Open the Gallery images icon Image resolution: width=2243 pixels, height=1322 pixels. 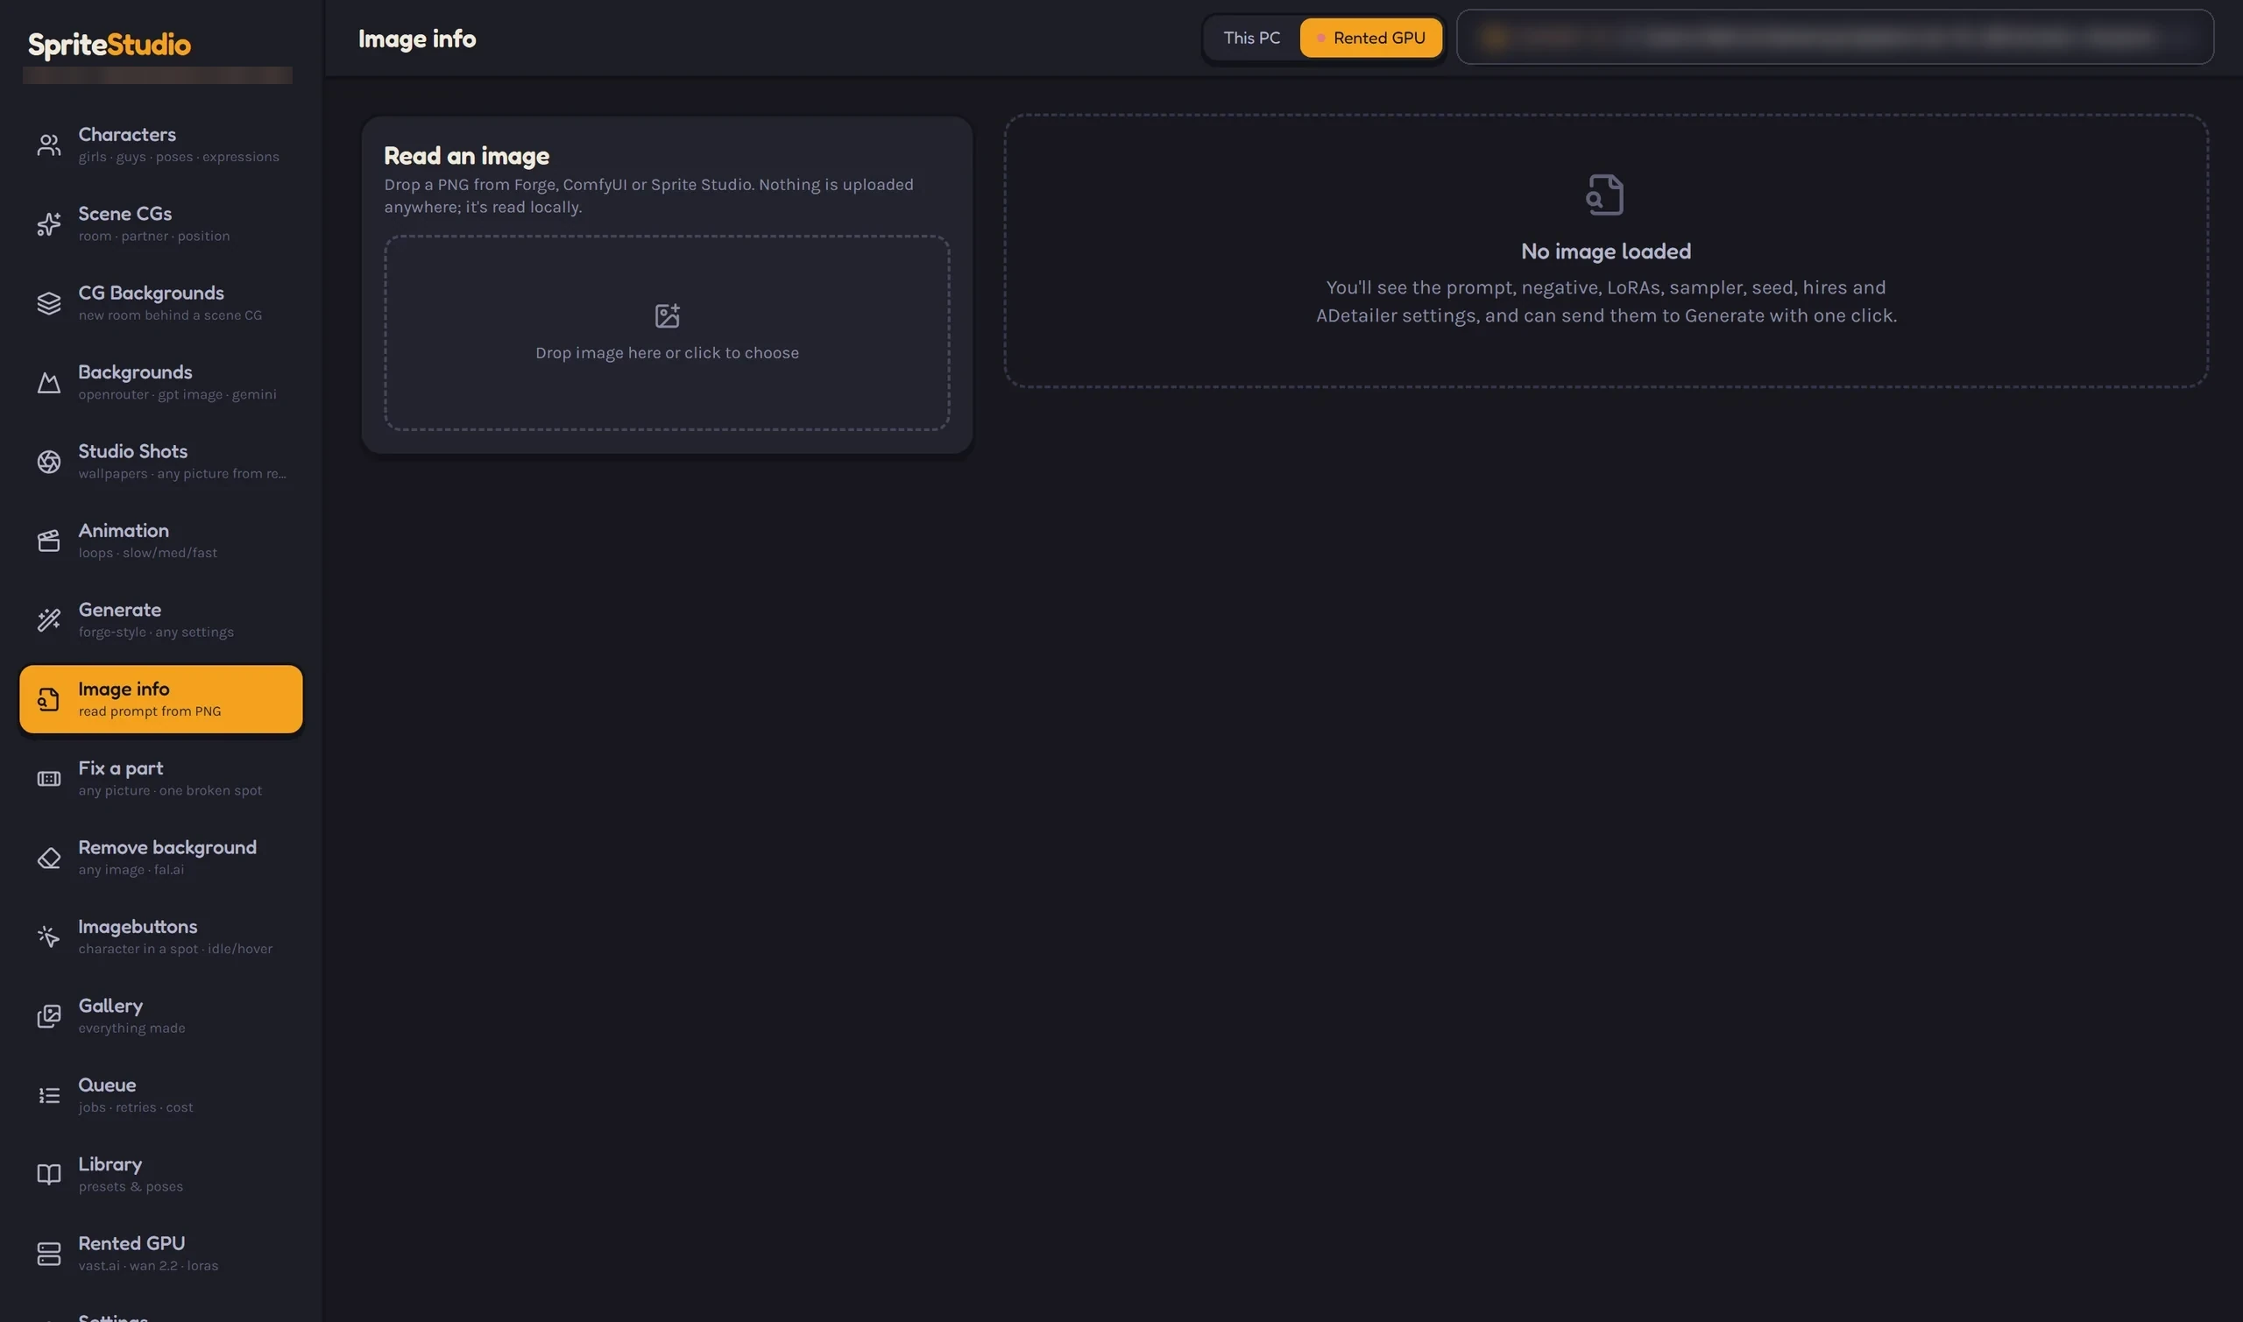(x=49, y=1016)
